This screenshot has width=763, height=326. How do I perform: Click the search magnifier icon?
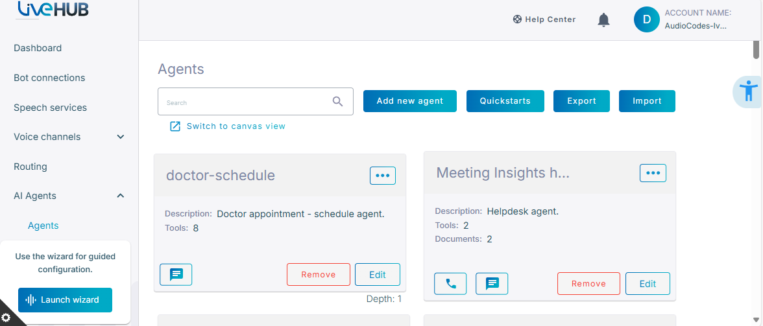(337, 102)
